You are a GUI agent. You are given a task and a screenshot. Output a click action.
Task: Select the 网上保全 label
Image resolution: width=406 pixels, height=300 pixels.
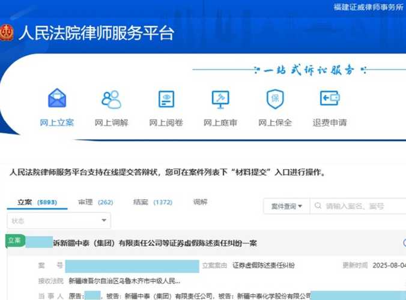pyautogui.click(x=275, y=122)
